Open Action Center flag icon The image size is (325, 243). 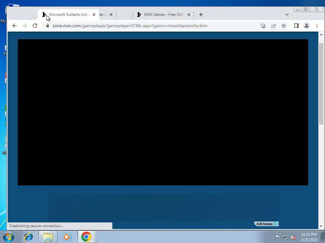coord(277,237)
